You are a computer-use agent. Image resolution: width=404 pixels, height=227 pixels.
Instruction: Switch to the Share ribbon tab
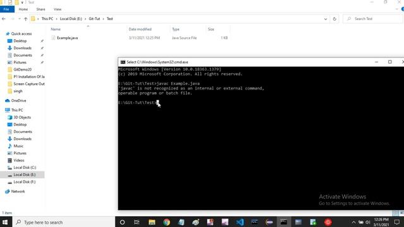[x=40, y=9]
